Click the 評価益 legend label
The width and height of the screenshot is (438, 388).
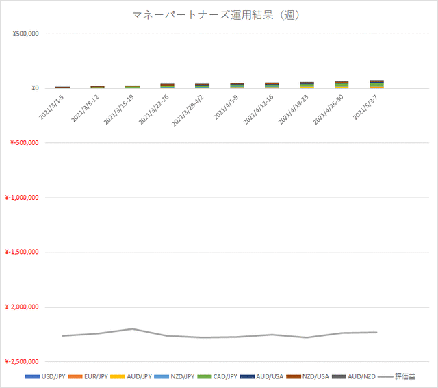[405, 377]
